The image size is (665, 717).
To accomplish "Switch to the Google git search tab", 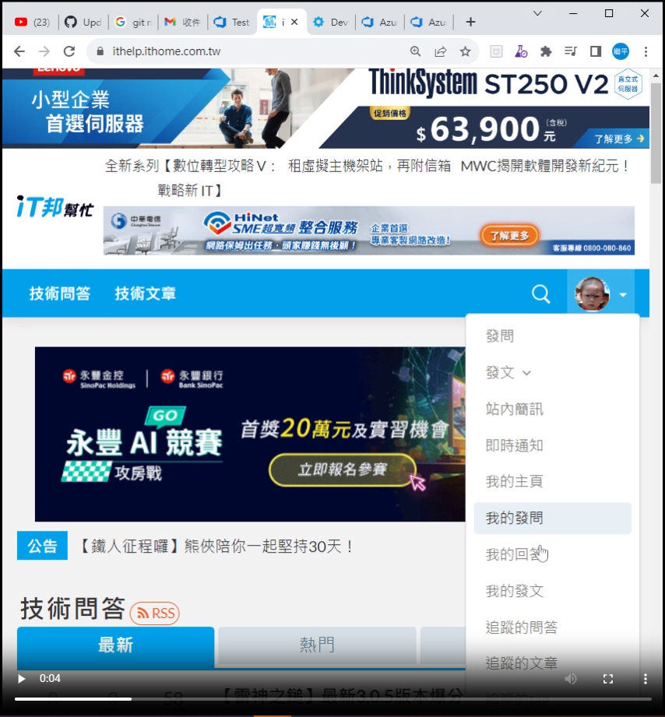I will tap(133, 22).
